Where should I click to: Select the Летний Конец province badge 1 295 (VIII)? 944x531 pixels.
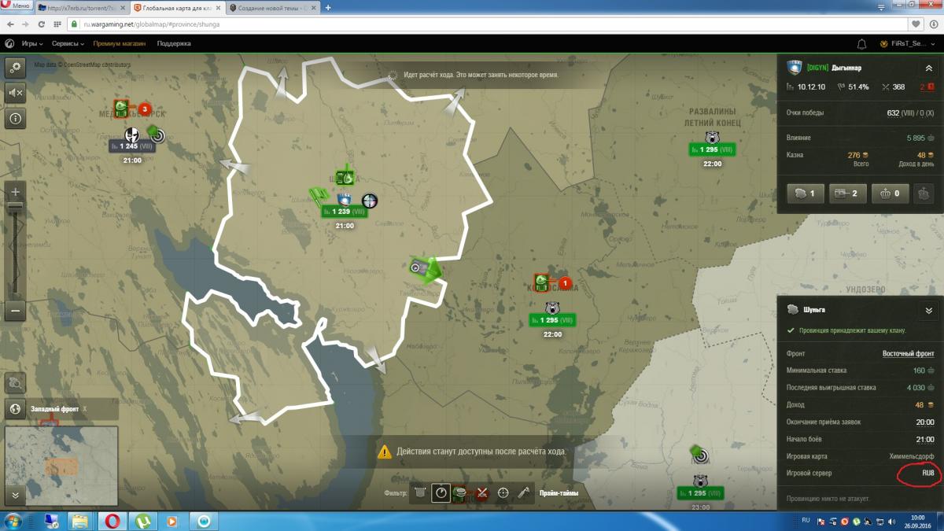pos(712,149)
